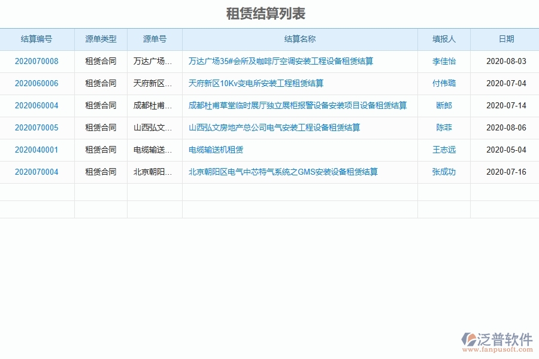View filer 付伟璐 details
This screenshot has height=359, width=539.
(444, 84)
